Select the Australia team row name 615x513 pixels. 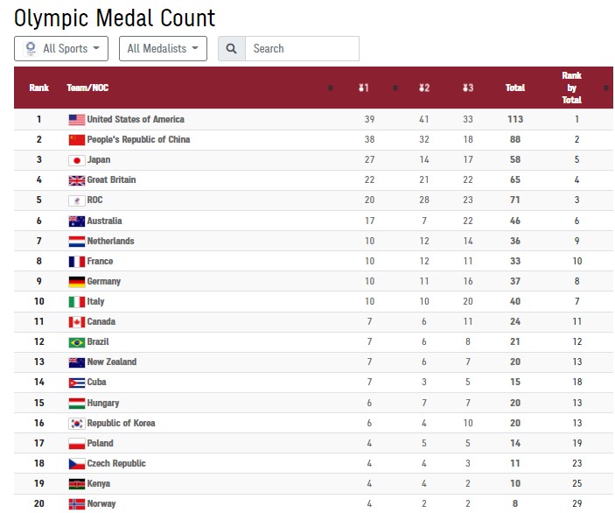(x=104, y=221)
